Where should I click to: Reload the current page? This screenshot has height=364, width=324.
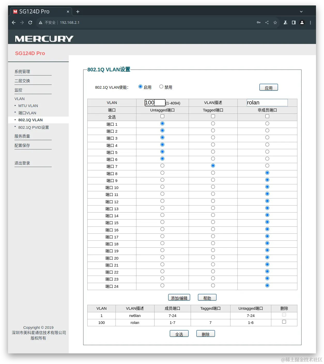(30, 22)
